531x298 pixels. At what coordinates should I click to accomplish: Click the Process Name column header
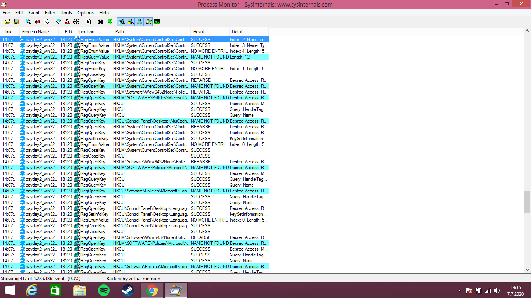[x=39, y=32]
